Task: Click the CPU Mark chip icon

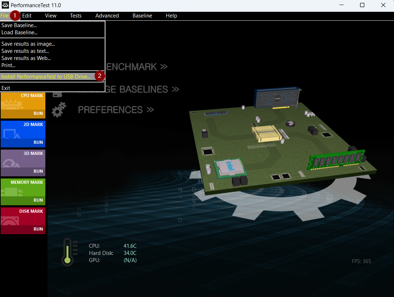Action: coord(11,105)
